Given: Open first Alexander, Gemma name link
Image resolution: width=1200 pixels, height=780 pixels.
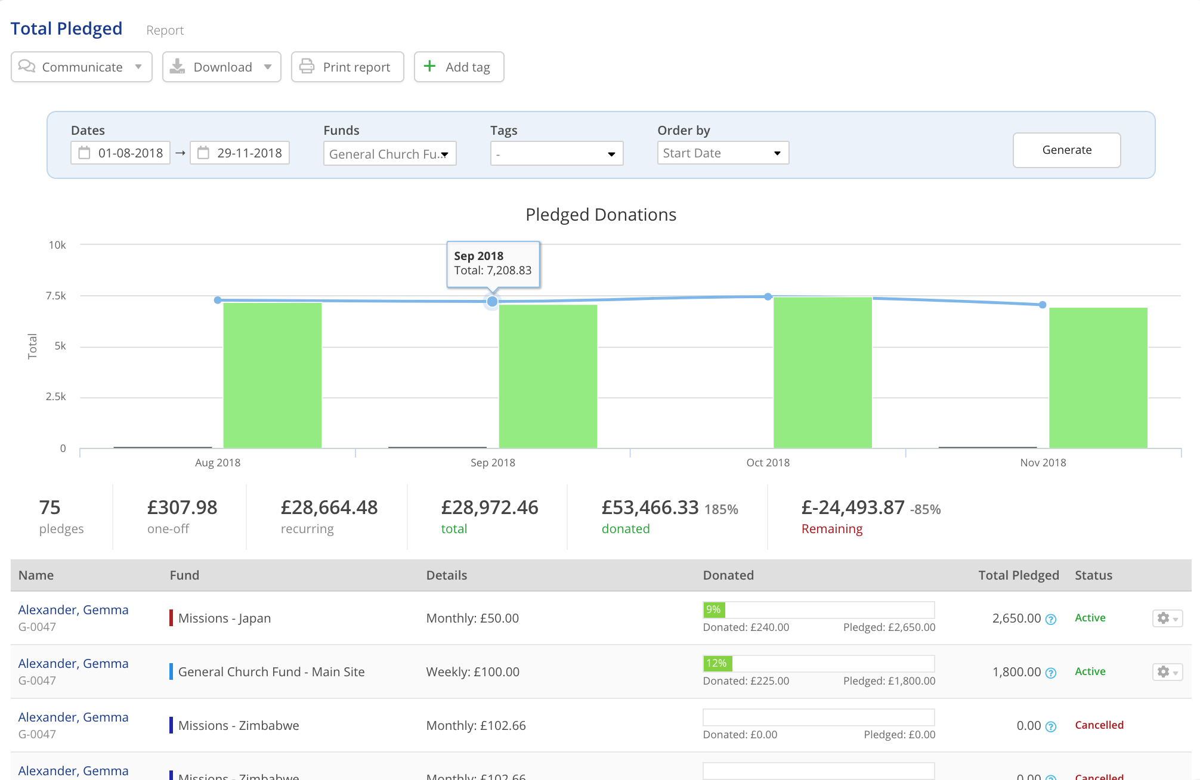Looking at the screenshot, I should 73,609.
